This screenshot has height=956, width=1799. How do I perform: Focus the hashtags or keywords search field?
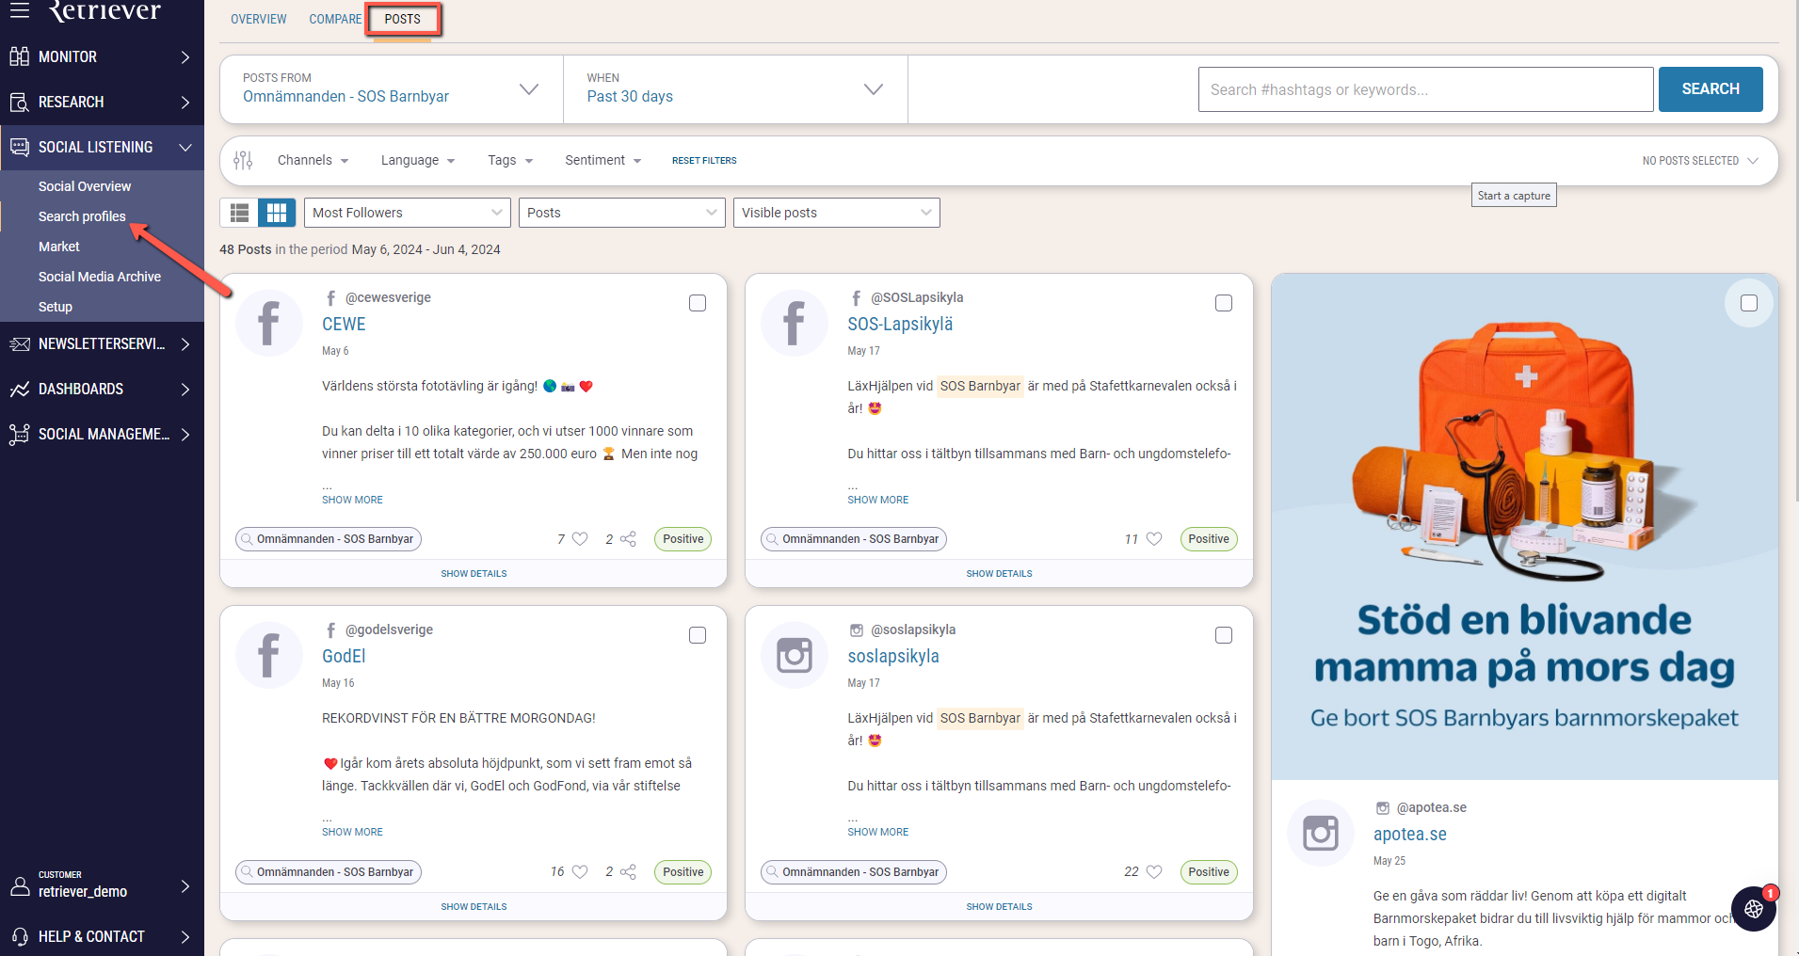[1425, 89]
